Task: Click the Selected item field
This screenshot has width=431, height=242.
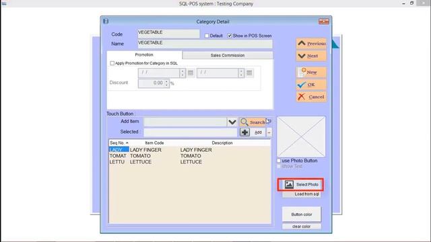Action: [x=190, y=132]
